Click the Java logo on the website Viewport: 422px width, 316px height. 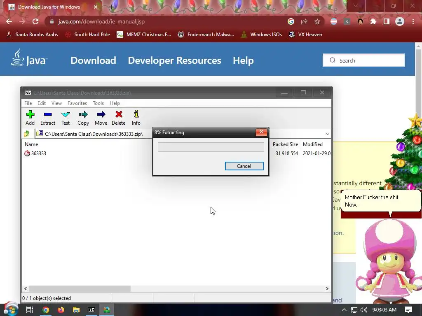pos(29,58)
